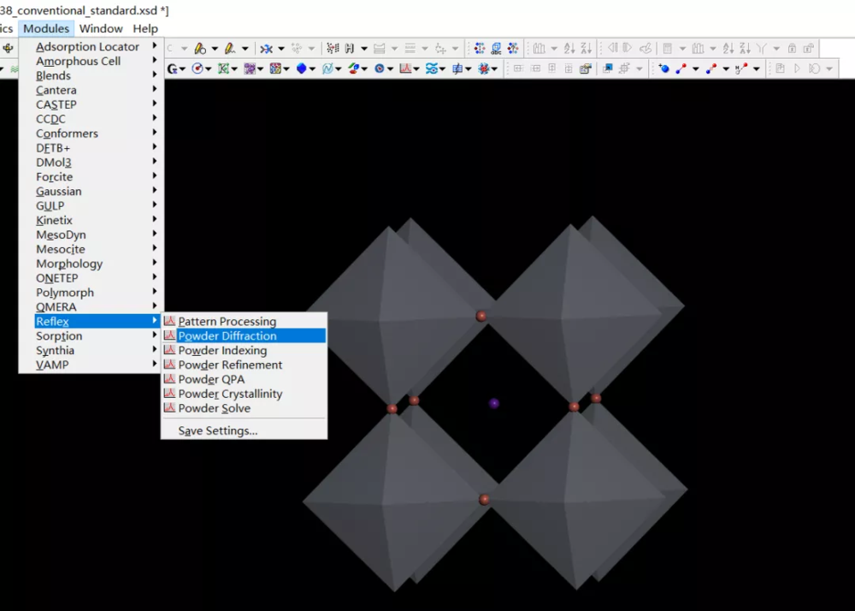This screenshot has height=611, width=855.
Task: Click the dotted atoms arrow icon left of H
Action: pos(333,49)
